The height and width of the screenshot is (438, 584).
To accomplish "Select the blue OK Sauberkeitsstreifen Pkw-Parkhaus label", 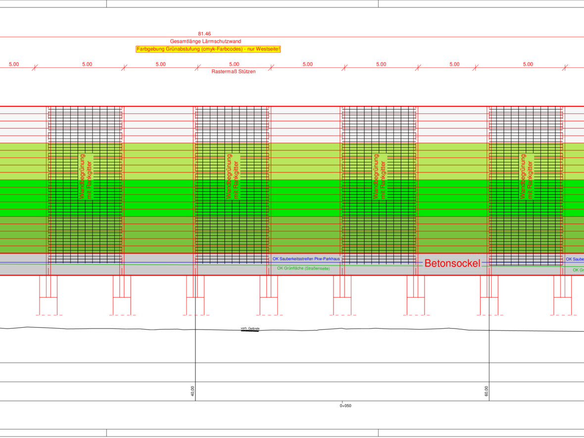I will (305, 259).
